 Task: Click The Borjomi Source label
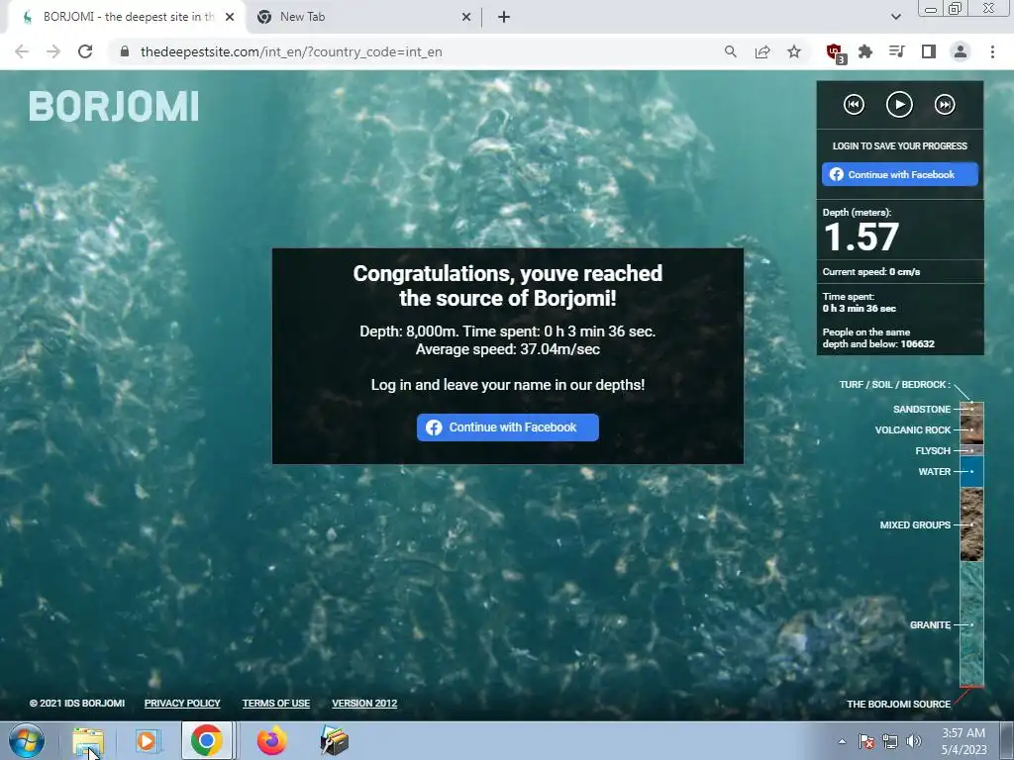point(898,704)
